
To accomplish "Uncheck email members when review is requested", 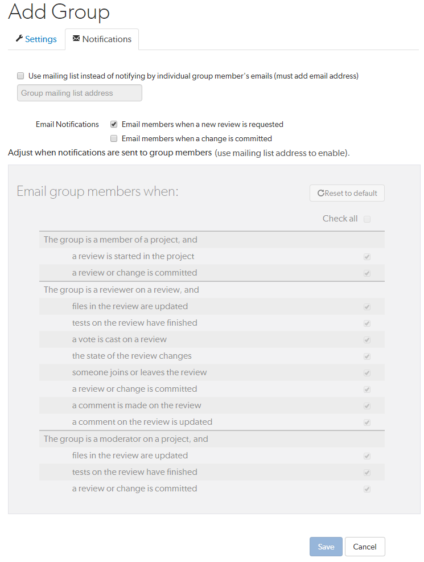I will pyautogui.click(x=114, y=124).
